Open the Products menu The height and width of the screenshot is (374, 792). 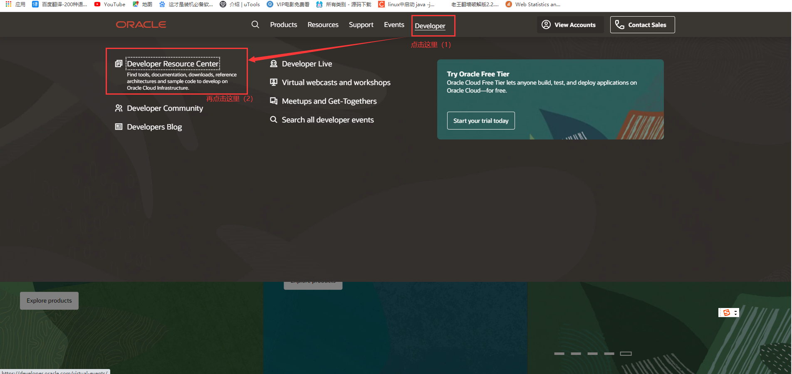[284, 24]
